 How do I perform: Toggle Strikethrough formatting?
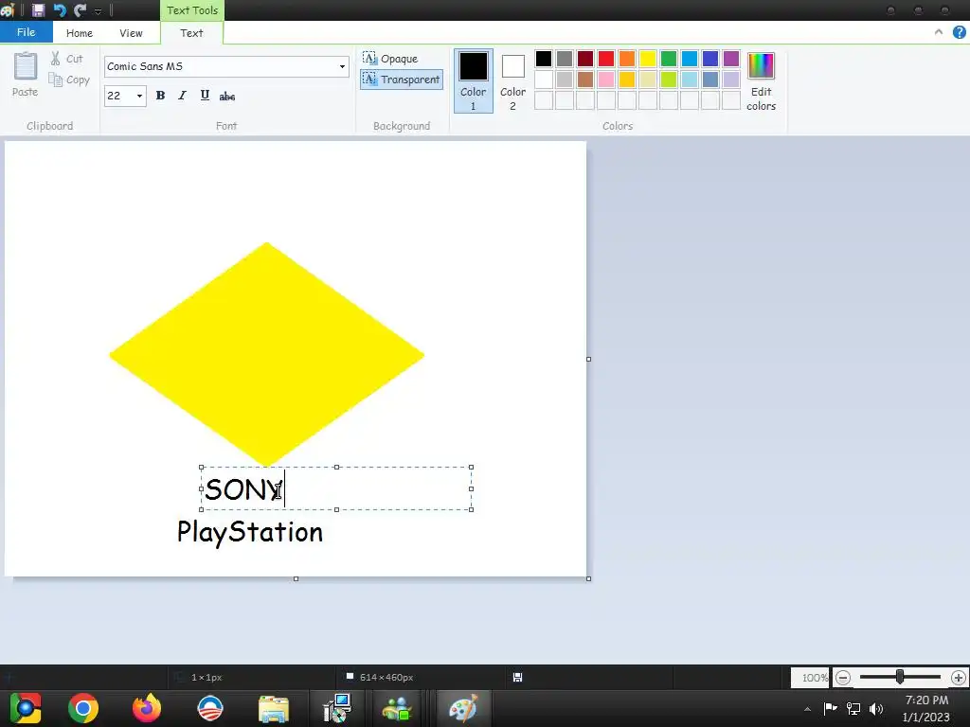click(x=227, y=96)
